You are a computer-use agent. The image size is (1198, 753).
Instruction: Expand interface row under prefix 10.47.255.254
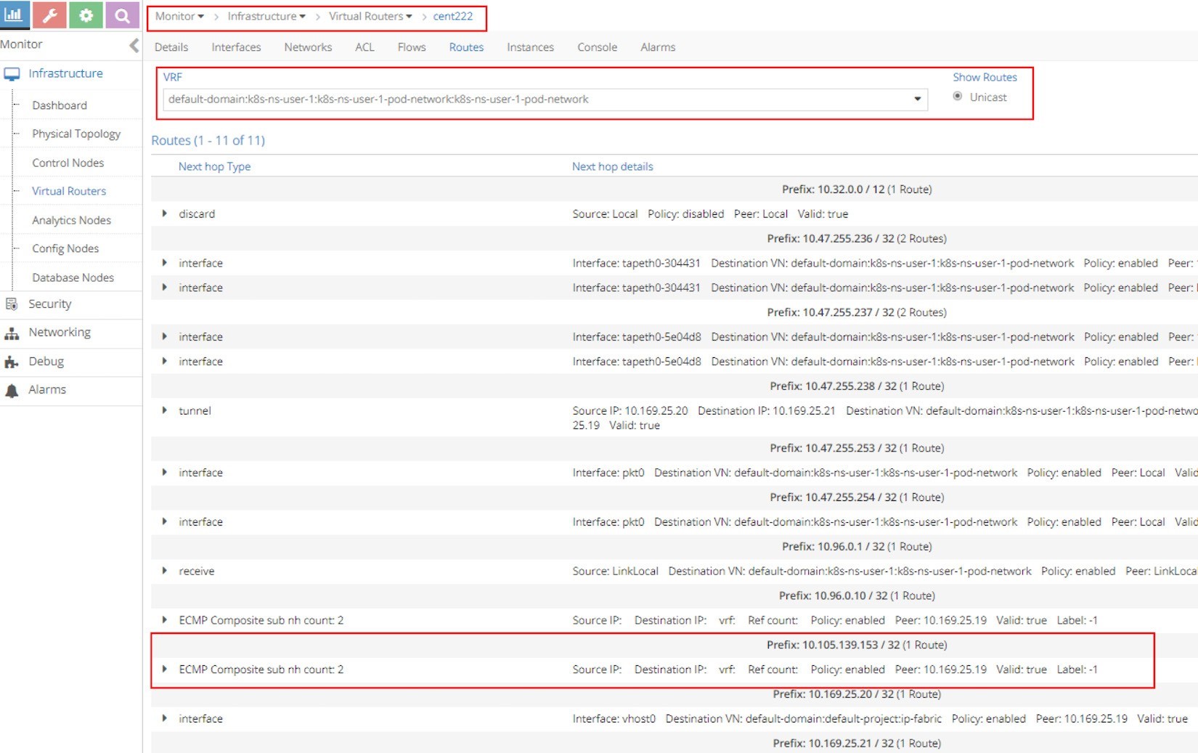coord(164,521)
